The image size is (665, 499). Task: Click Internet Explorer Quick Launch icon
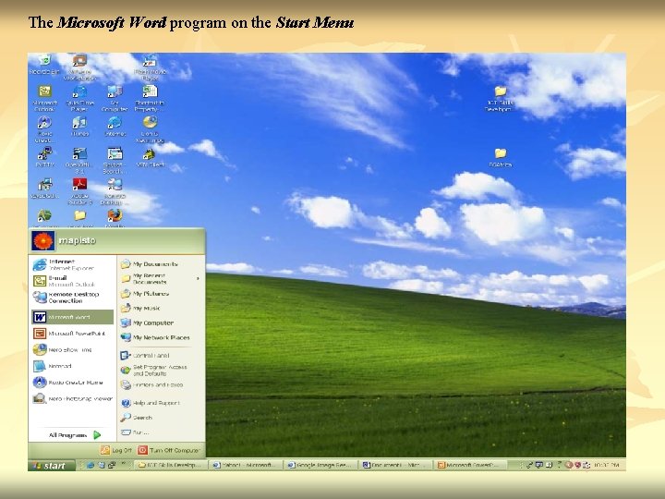(91, 466)
